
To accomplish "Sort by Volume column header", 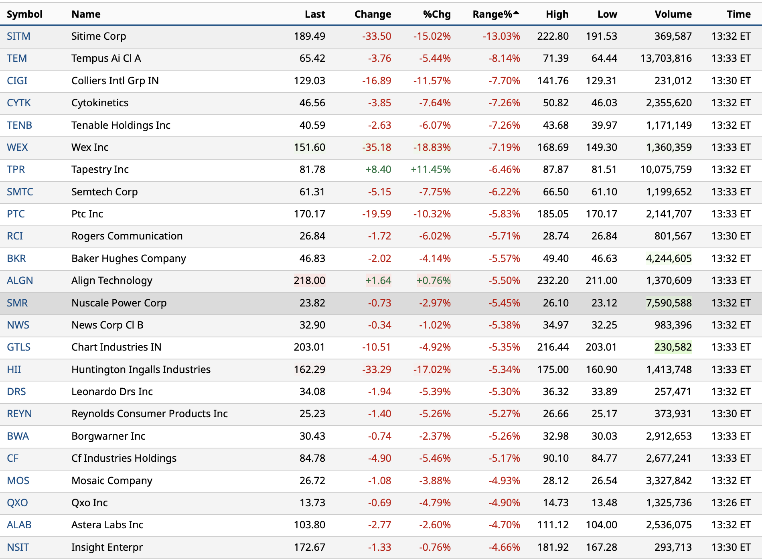I will pos(673,14).
